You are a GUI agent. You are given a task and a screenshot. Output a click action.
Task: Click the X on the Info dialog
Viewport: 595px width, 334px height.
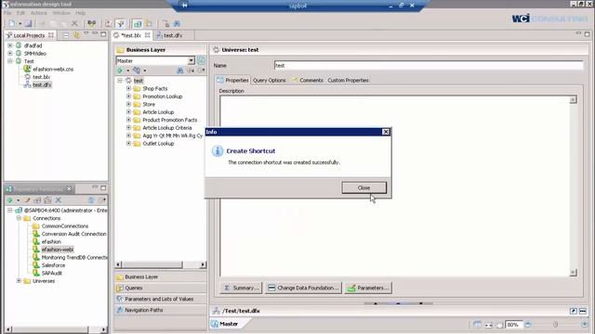386,132
